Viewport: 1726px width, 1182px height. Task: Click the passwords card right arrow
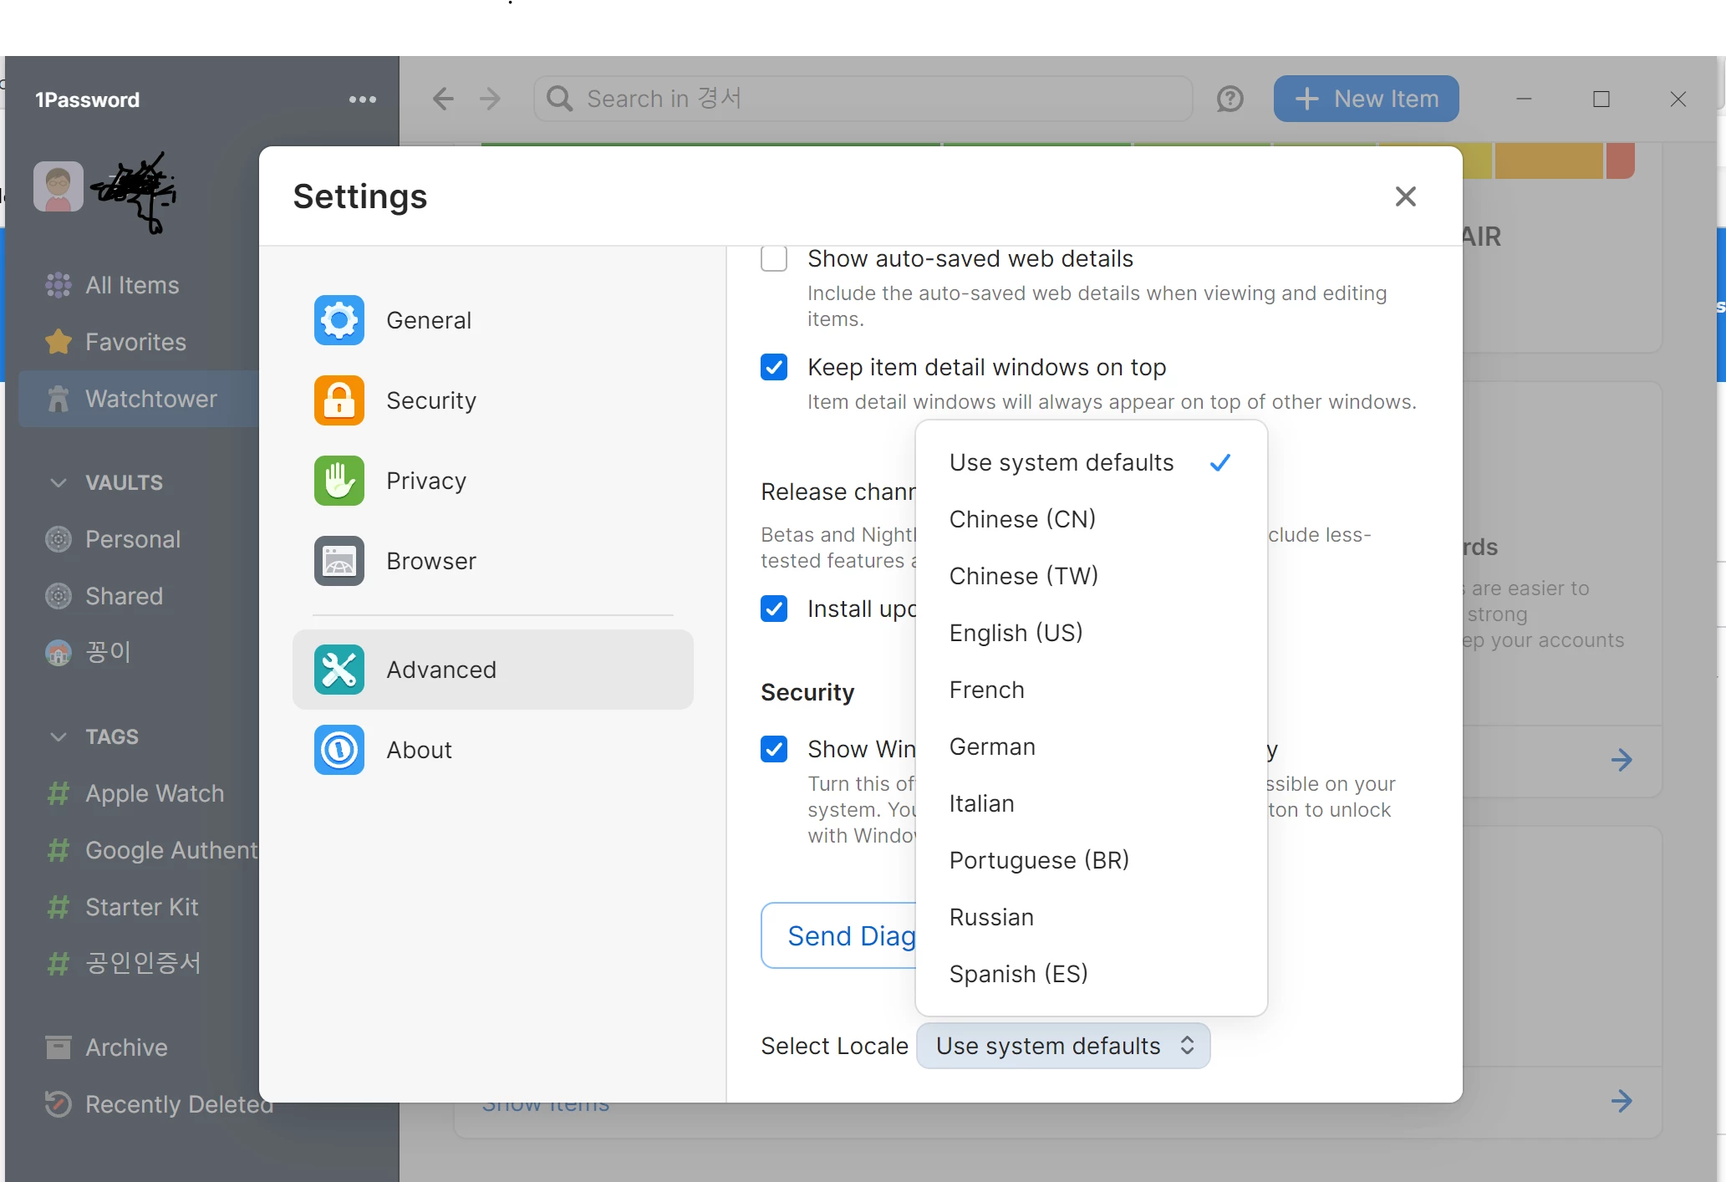point(1622,760)
